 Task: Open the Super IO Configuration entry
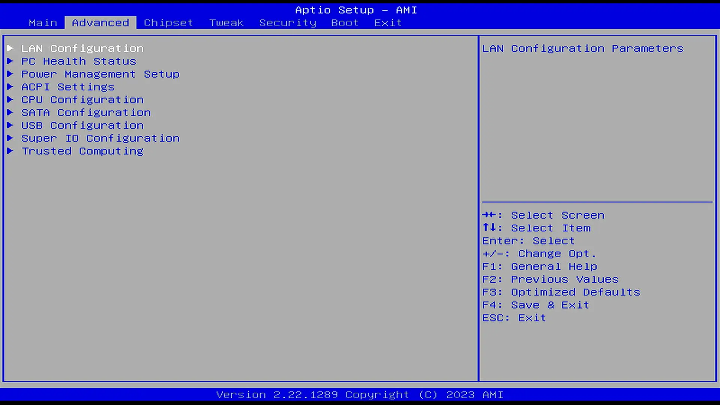pyautogui.click(x=100, y=138)
